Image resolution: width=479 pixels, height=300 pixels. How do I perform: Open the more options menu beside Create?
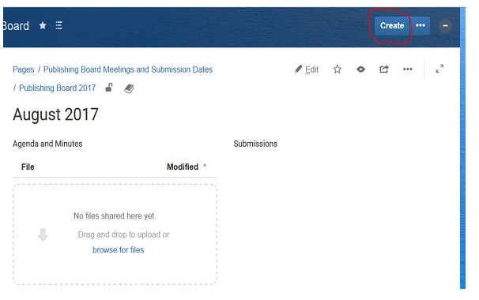coord(421,25)
